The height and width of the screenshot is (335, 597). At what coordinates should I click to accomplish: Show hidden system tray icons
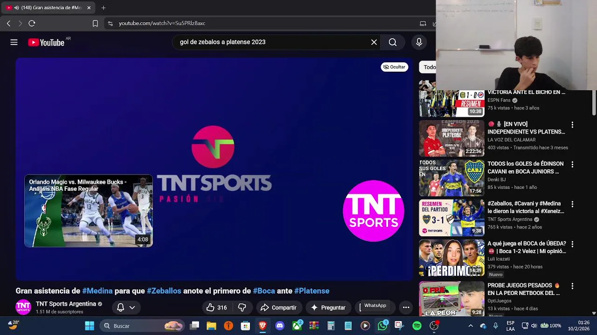click(471, 326)
